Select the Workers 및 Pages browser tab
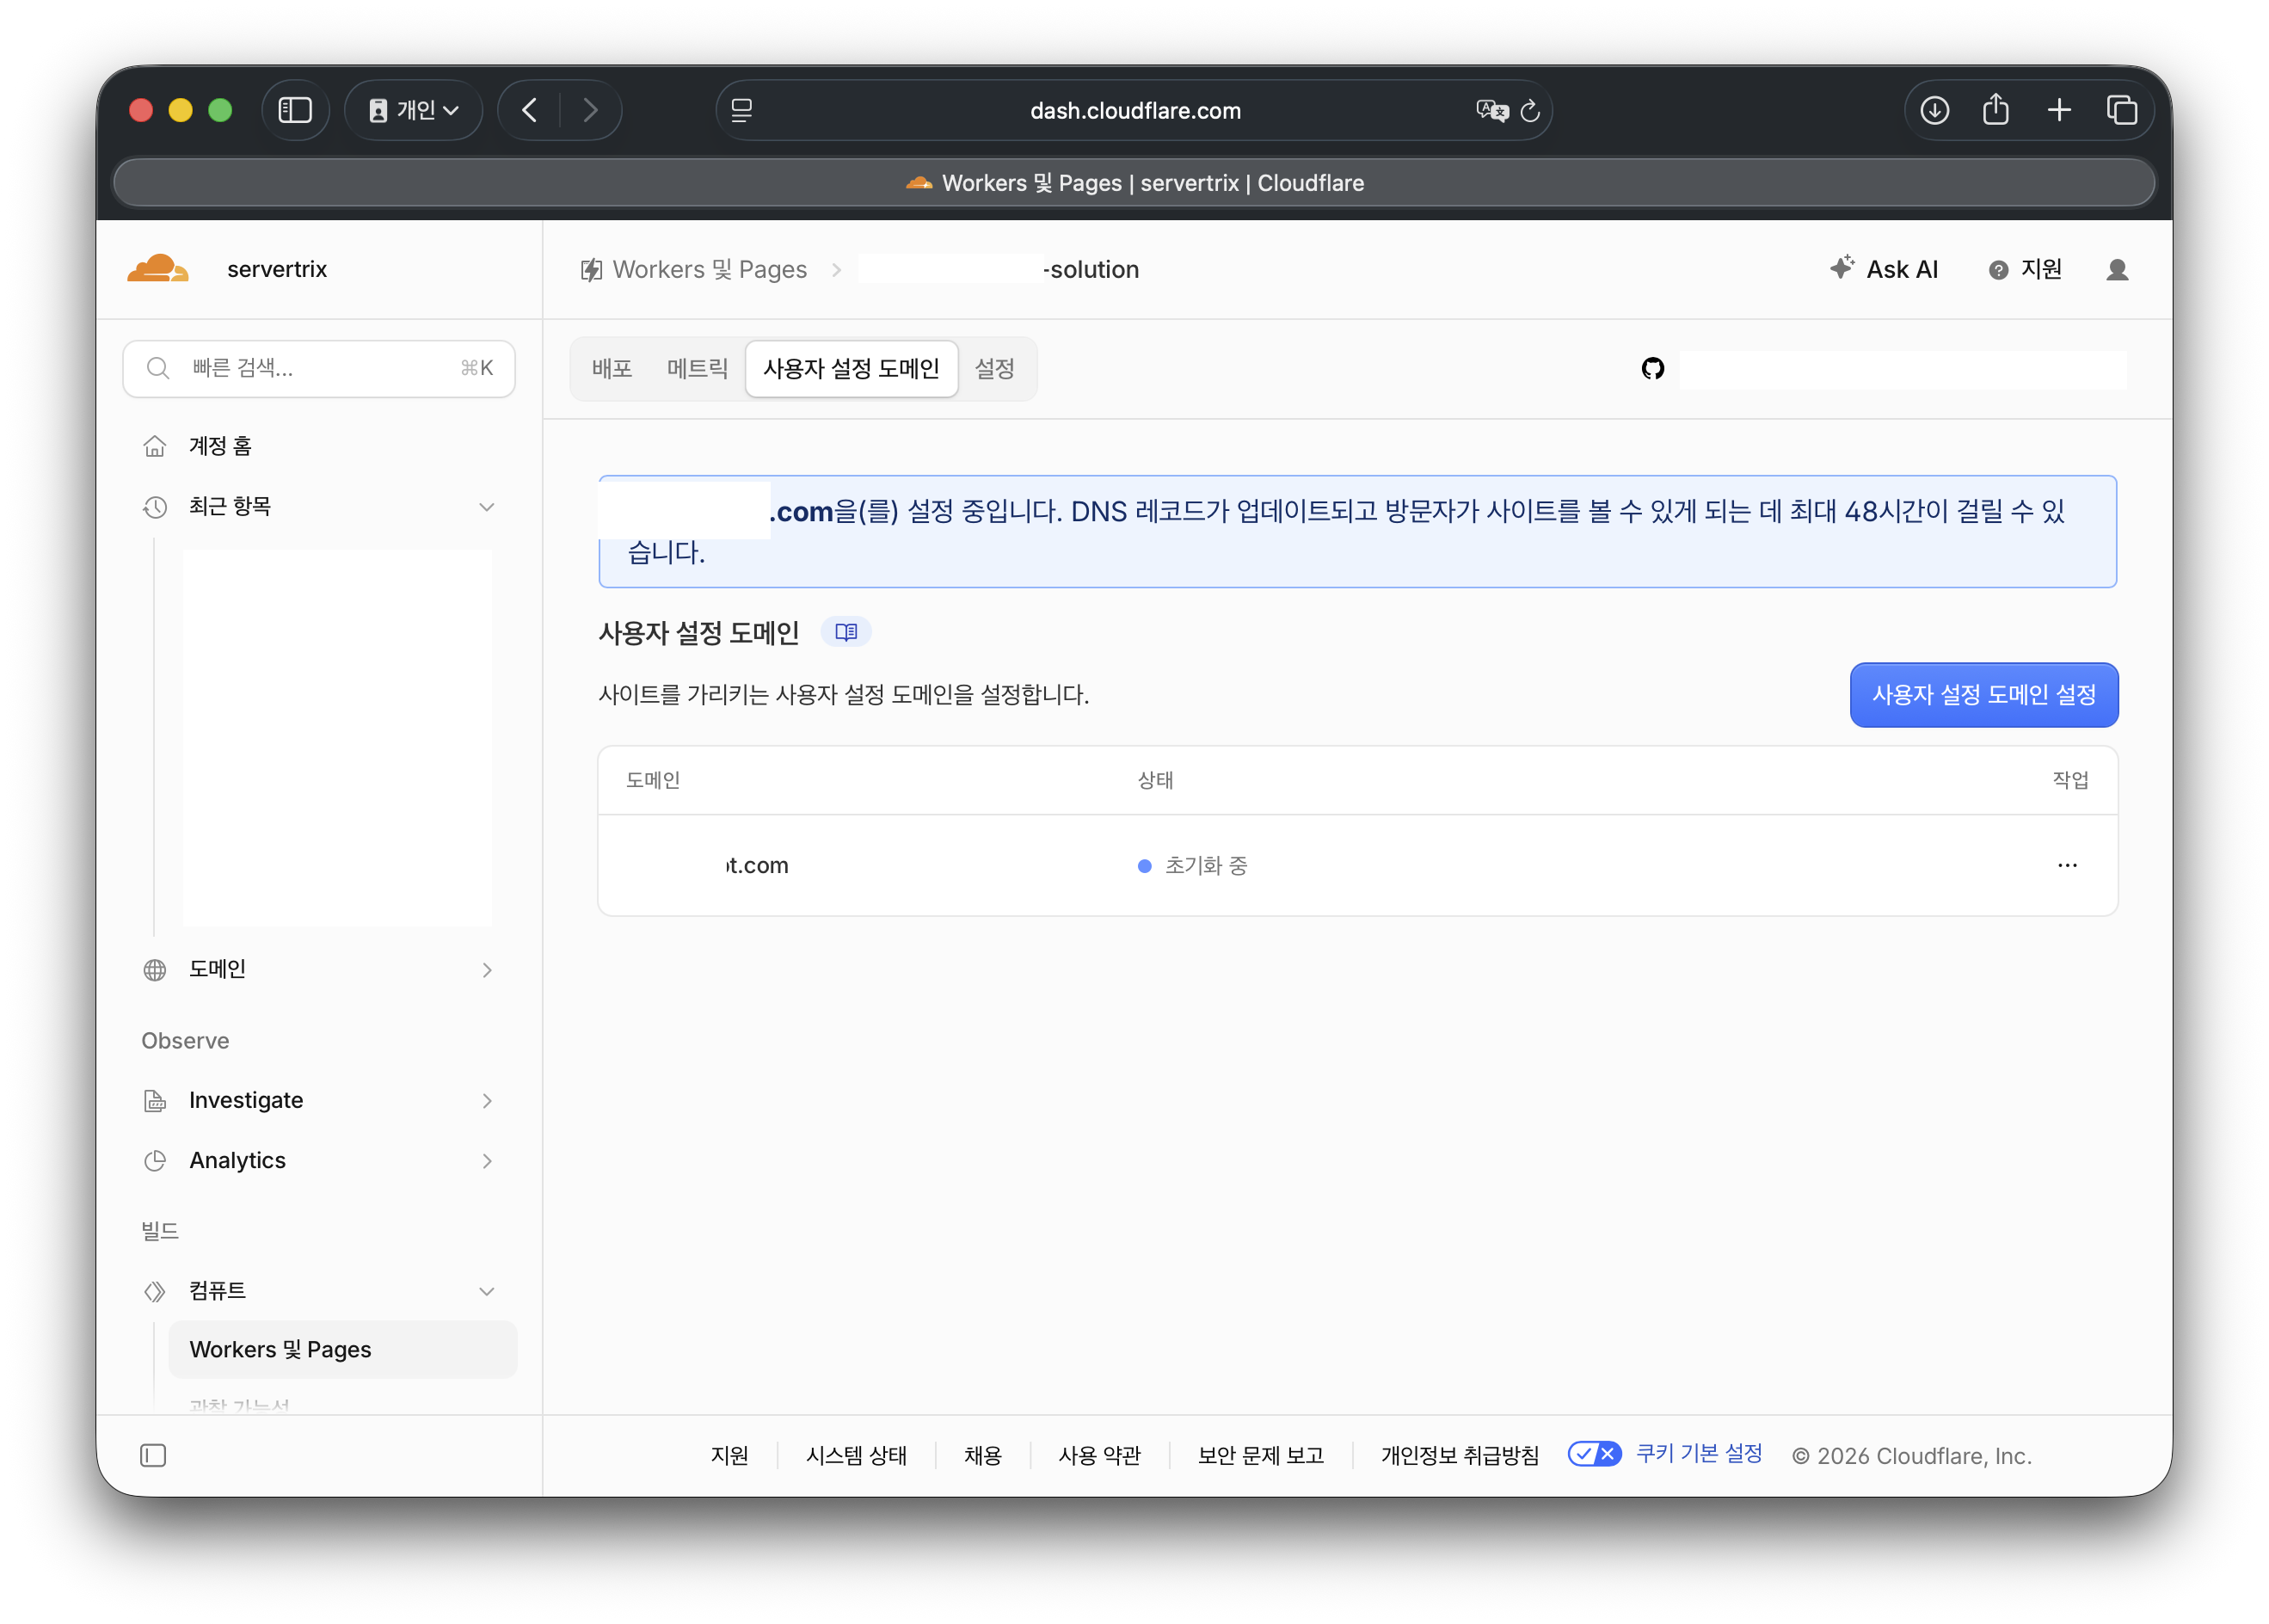 tap(1134, 183)
